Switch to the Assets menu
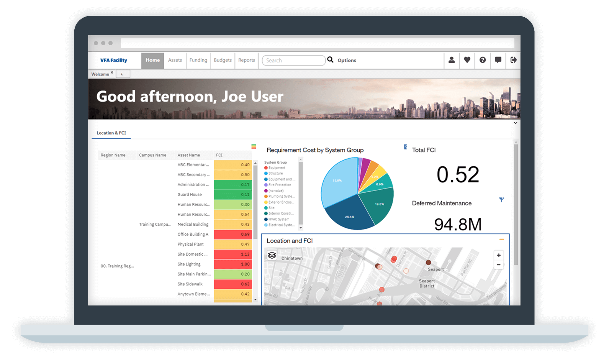Viewport: 609px width, 358px height. pyautogui.click(x=175, y=60)
